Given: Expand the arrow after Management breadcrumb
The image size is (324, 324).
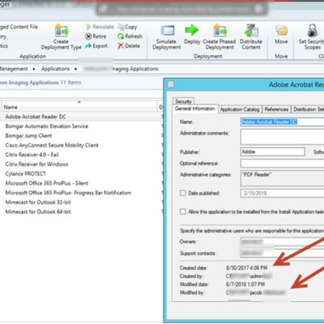Looking at the screenshot, I should pyautogui.click(x=34, y=69).
